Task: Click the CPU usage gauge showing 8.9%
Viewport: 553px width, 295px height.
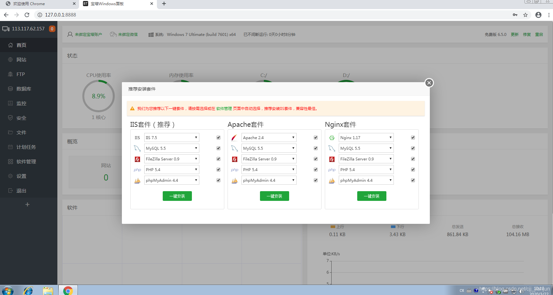Action: point(99,96)
